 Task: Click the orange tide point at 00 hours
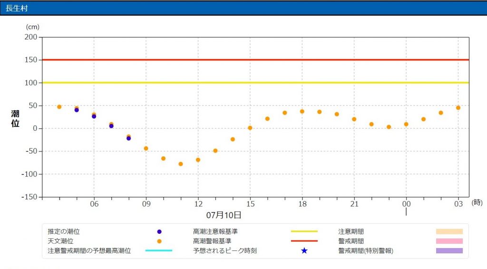coord(406,125)
